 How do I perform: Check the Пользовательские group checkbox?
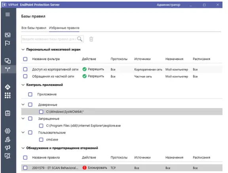30,132
